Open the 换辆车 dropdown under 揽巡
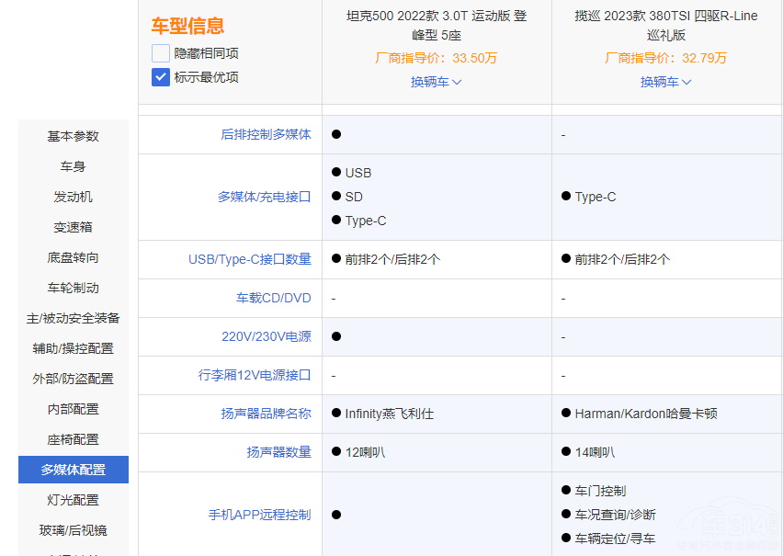The height and width of the screenshot is (556, 783). (x=665, y=82)
